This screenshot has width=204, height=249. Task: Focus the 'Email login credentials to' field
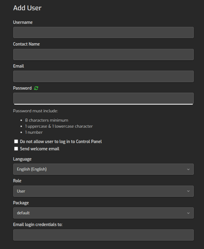pos(103,235)
